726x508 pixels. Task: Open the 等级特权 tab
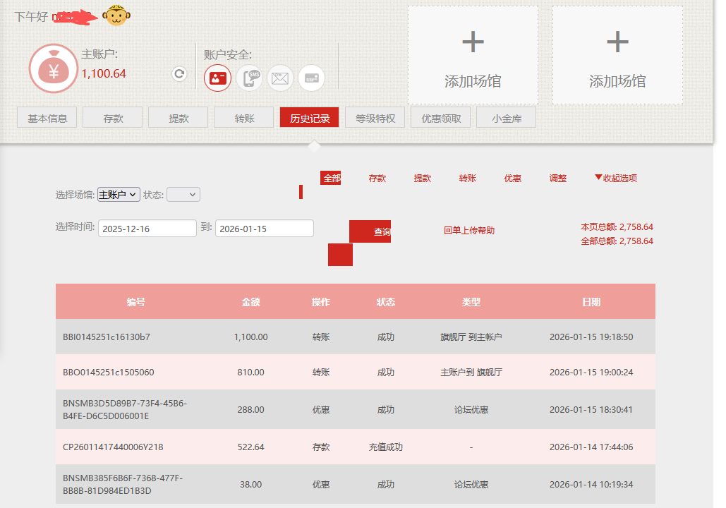(x=375, y=117)
